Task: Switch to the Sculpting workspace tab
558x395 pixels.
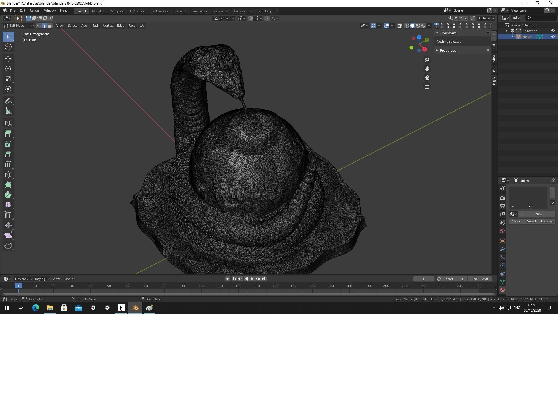Action: [x=118, y=11]
